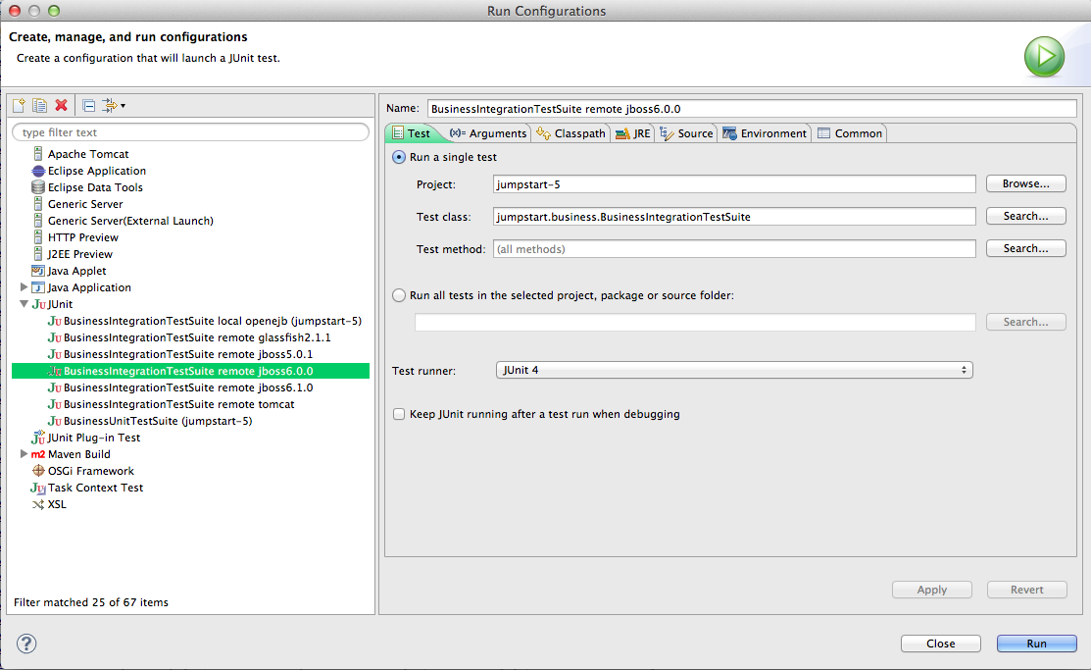The image size is (1091, 670).
Task: Click the Apply button
Action: click(x=931, y=590)
